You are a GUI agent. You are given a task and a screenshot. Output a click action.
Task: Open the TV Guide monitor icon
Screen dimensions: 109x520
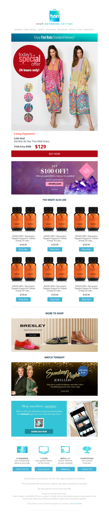tap(44, 450)
